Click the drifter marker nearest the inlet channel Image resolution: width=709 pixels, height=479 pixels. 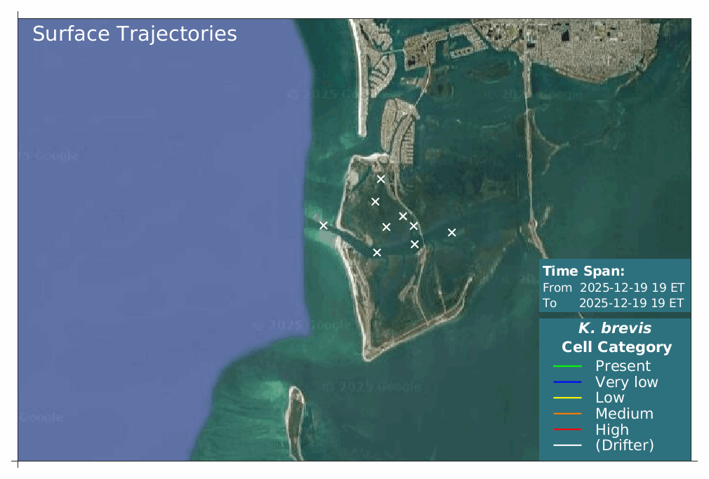point(324,226)
